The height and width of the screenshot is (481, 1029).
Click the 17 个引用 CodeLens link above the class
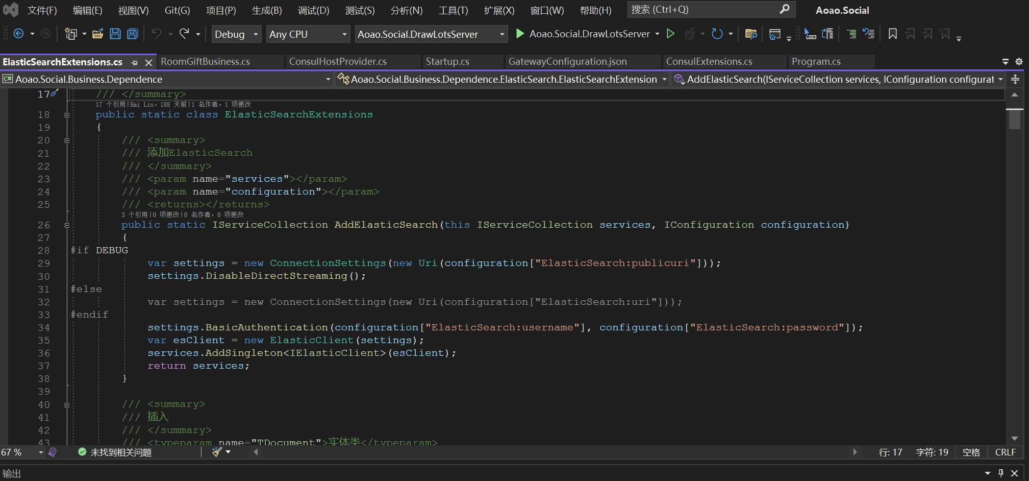coord(110,104)
